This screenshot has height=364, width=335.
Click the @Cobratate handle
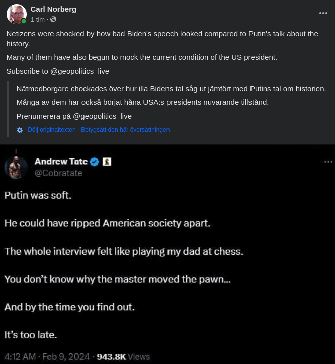click(x=58, y=173)
